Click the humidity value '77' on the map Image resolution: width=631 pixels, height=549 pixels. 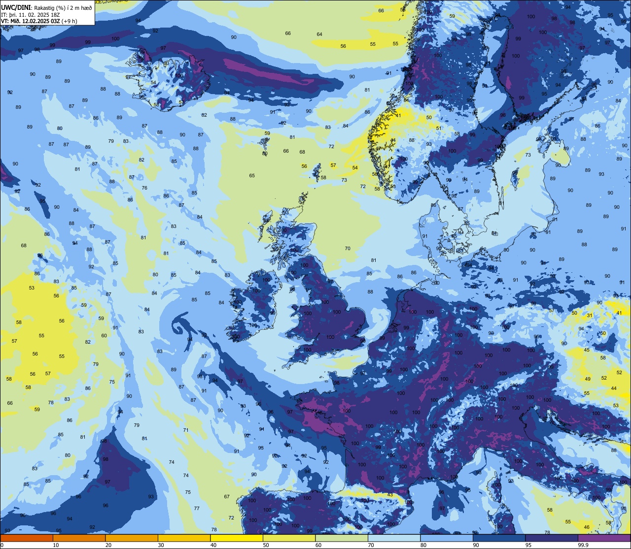pyautogui.click(x=197, y=508)
